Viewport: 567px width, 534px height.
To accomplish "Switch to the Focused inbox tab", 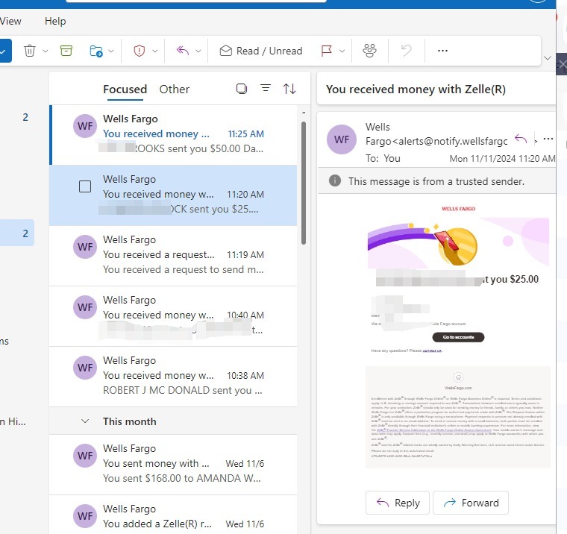I will [125, 89].
